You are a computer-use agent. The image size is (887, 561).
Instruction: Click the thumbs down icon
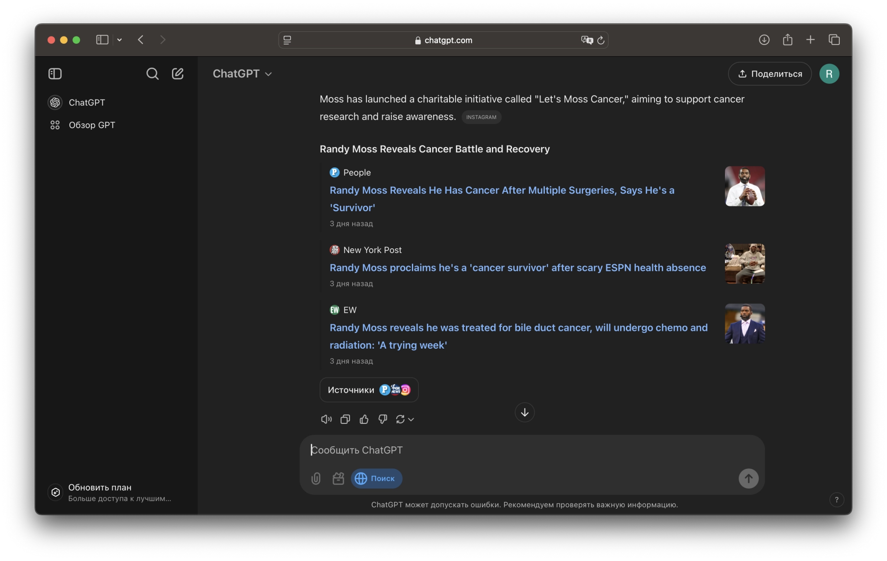(x=382, y=419)
